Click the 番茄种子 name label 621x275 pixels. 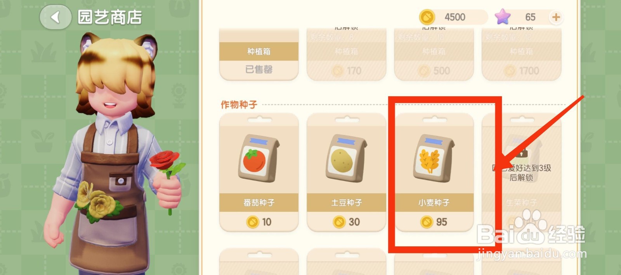click(259, 202)
